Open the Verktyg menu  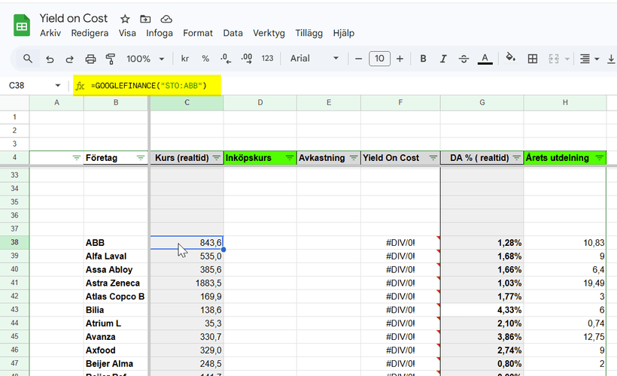269,33
